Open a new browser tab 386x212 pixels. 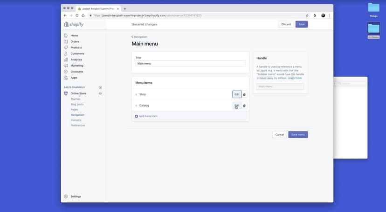tap(125, 8)
